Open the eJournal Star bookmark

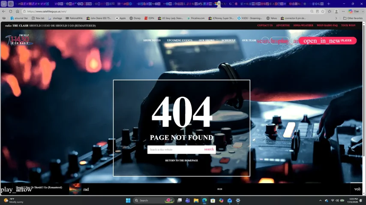pos(19,18)
